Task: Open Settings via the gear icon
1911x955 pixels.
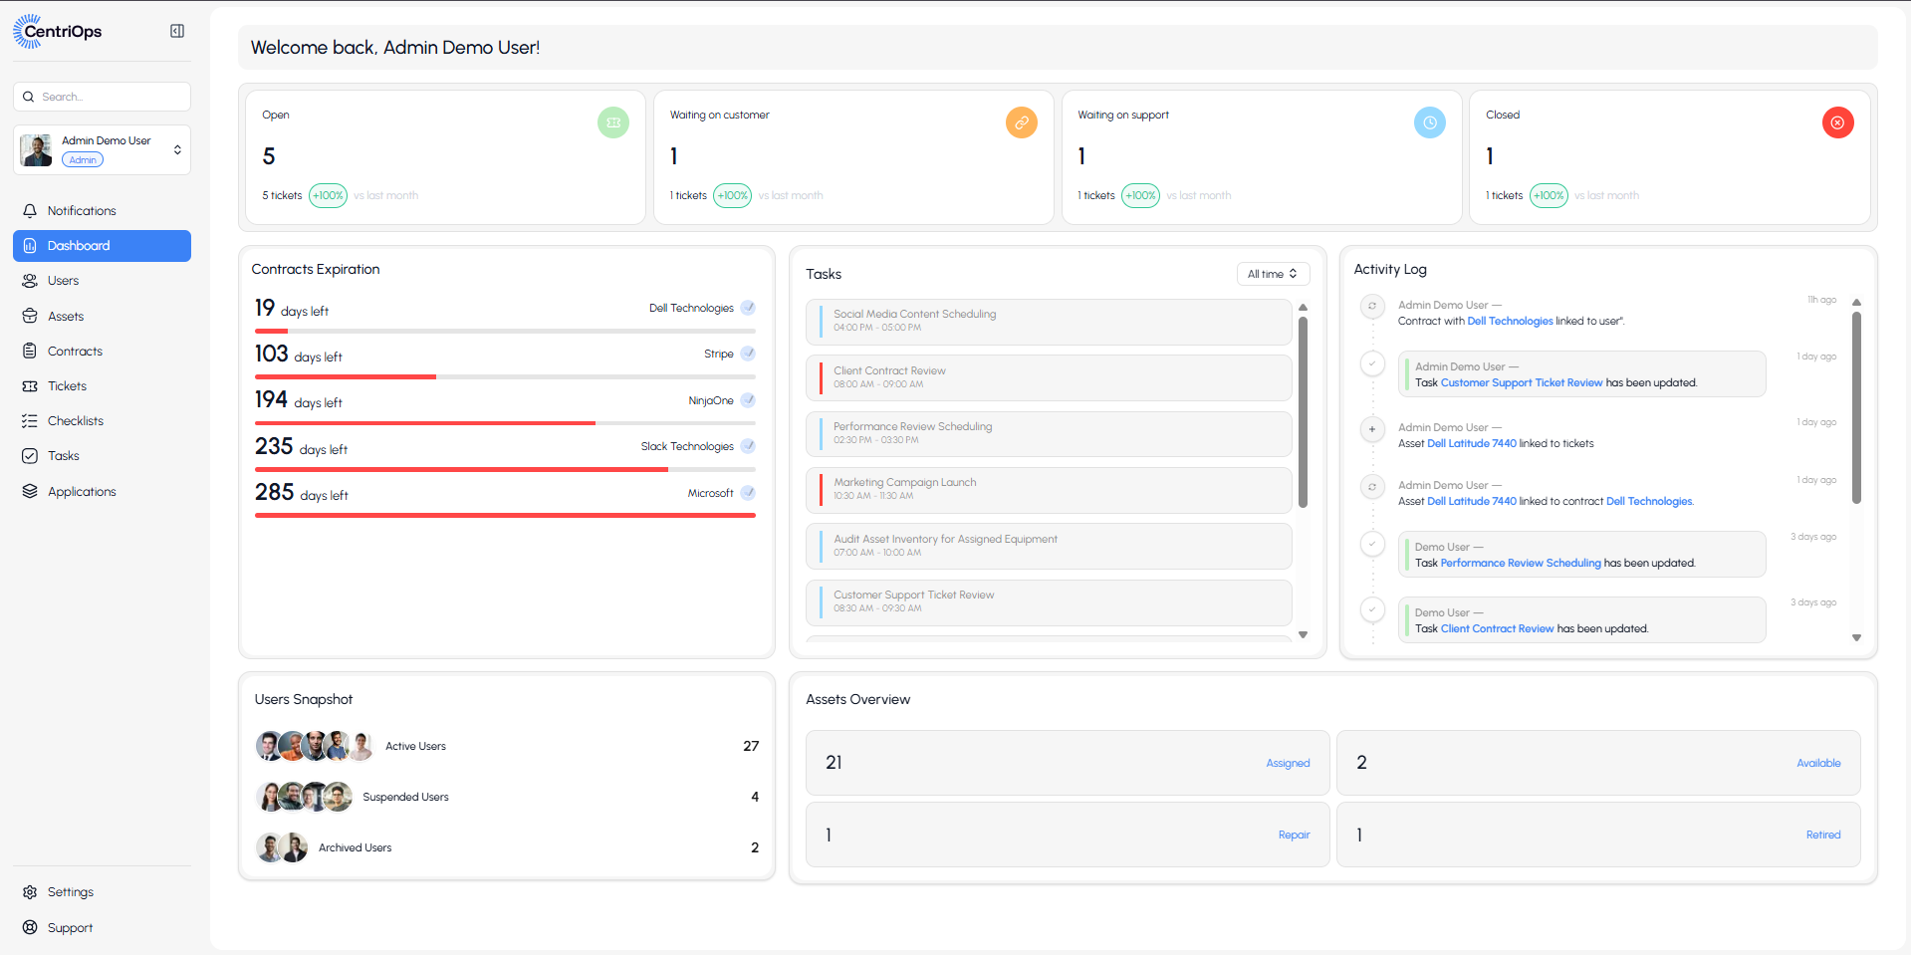Action: (x=30, y=892)
